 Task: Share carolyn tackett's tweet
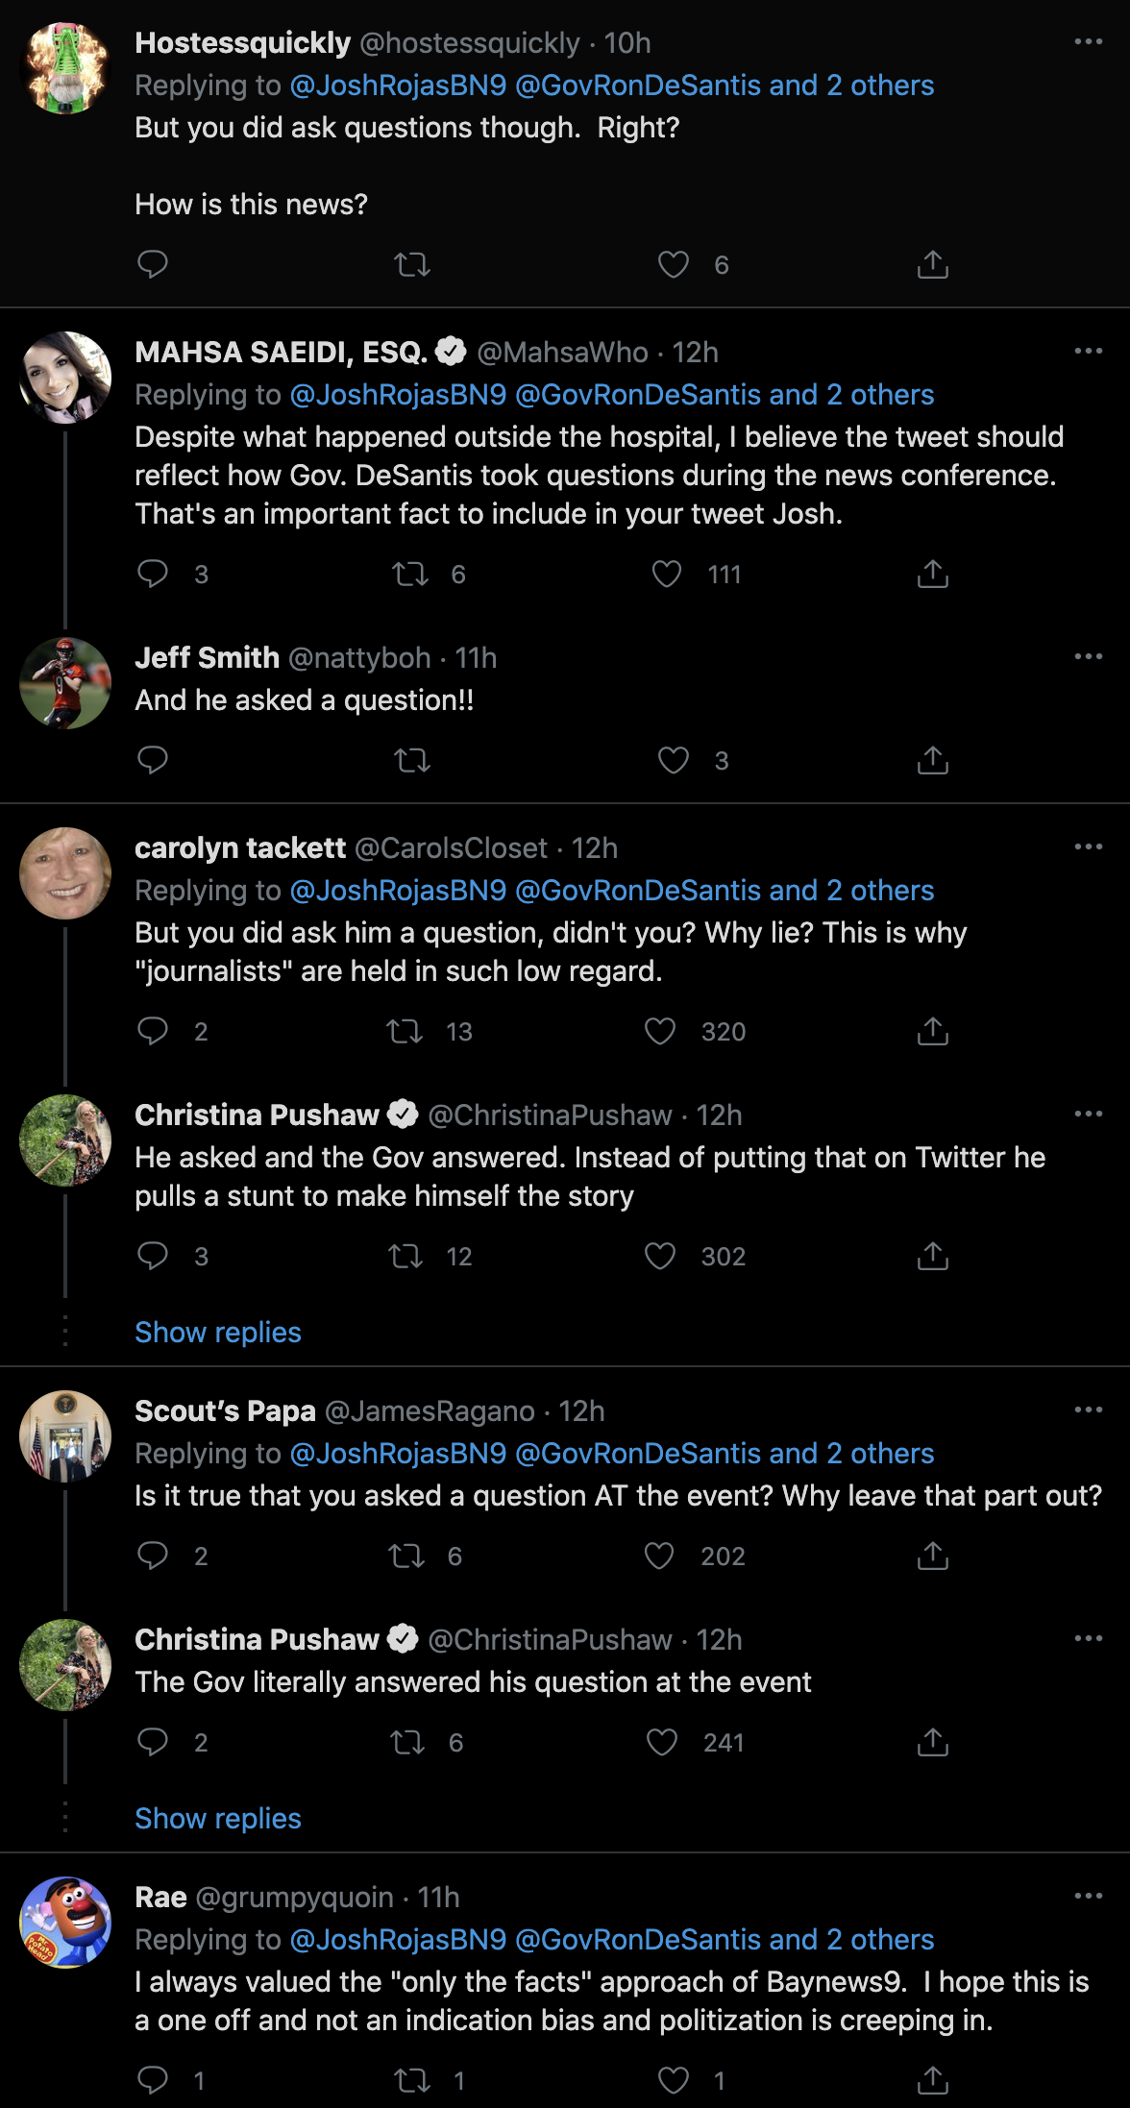pyautogui.click(x=932, y=1031)
